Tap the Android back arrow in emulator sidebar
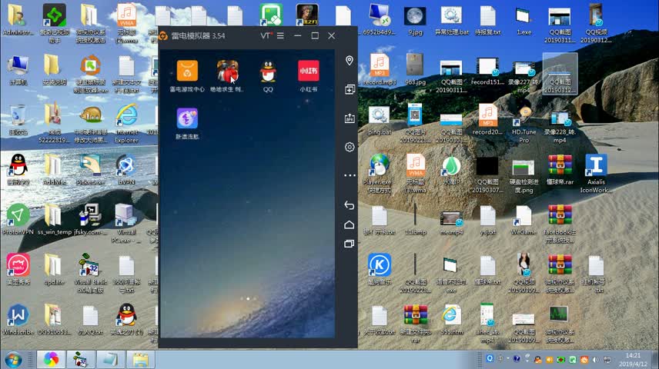The image size is (659, 369). click(350, 204)
